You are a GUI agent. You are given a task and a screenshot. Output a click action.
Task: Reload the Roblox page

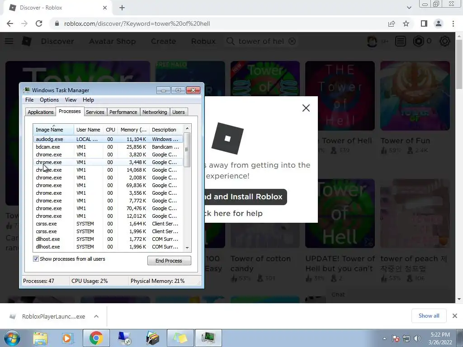click(x=39, y=23)
